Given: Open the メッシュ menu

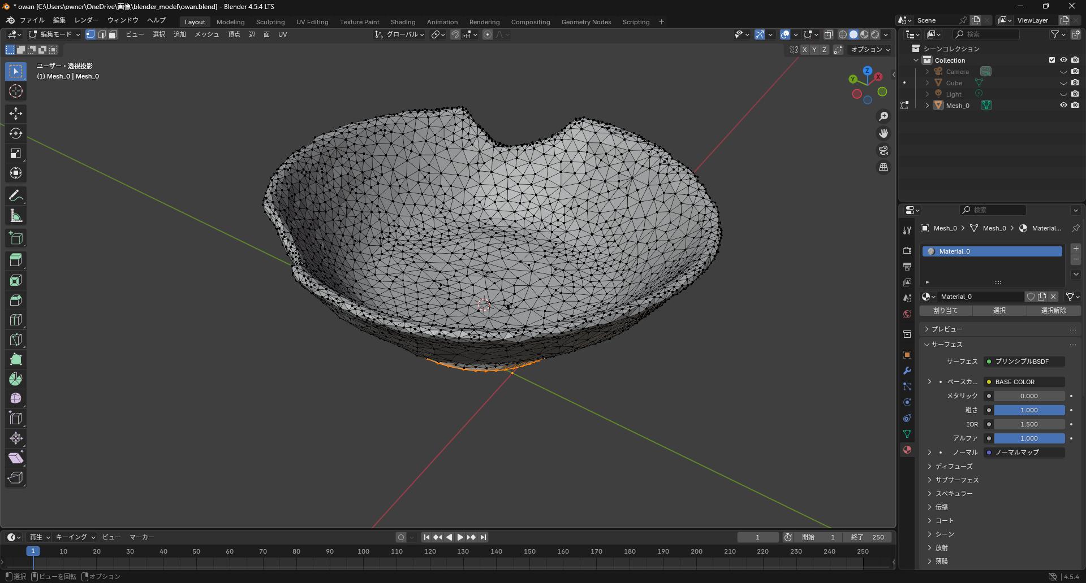Looking at the screenshot, I should click(206, 34).
